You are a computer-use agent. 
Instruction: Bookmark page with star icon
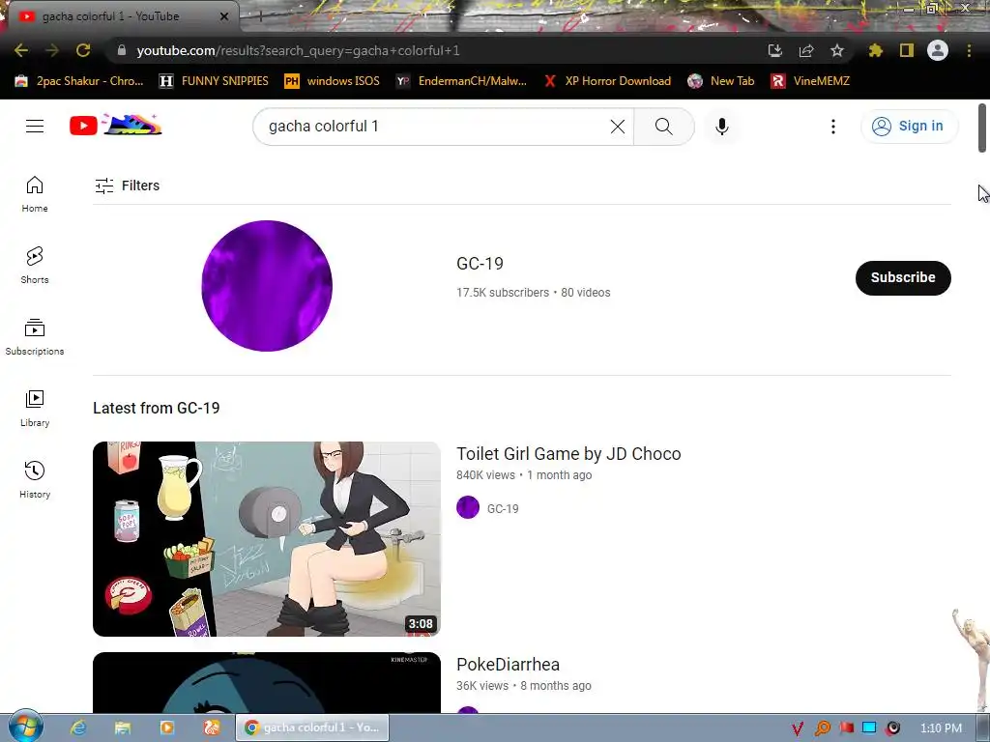pos(836,50)
